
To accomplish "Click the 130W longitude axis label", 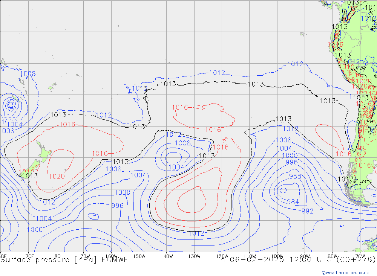I will click(x=194, y=256).
